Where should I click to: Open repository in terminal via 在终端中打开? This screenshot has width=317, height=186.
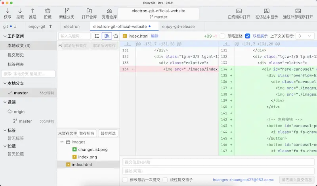coord(239,11)
